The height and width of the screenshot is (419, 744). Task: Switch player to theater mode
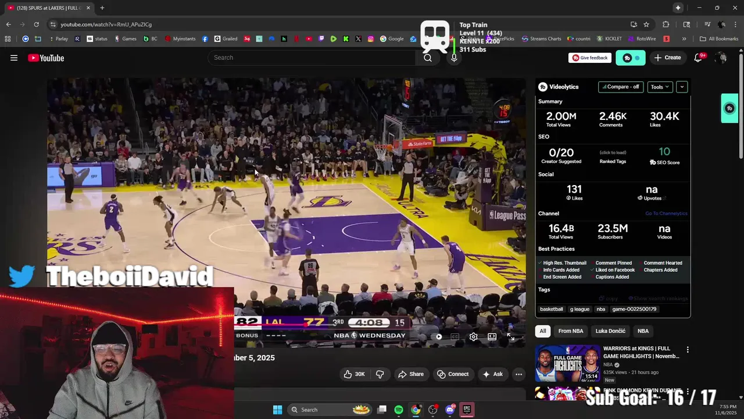tap(492, 336)
